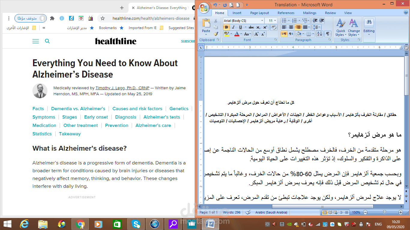
Task: Decrease paragraph indent
Action: point(315,21)
